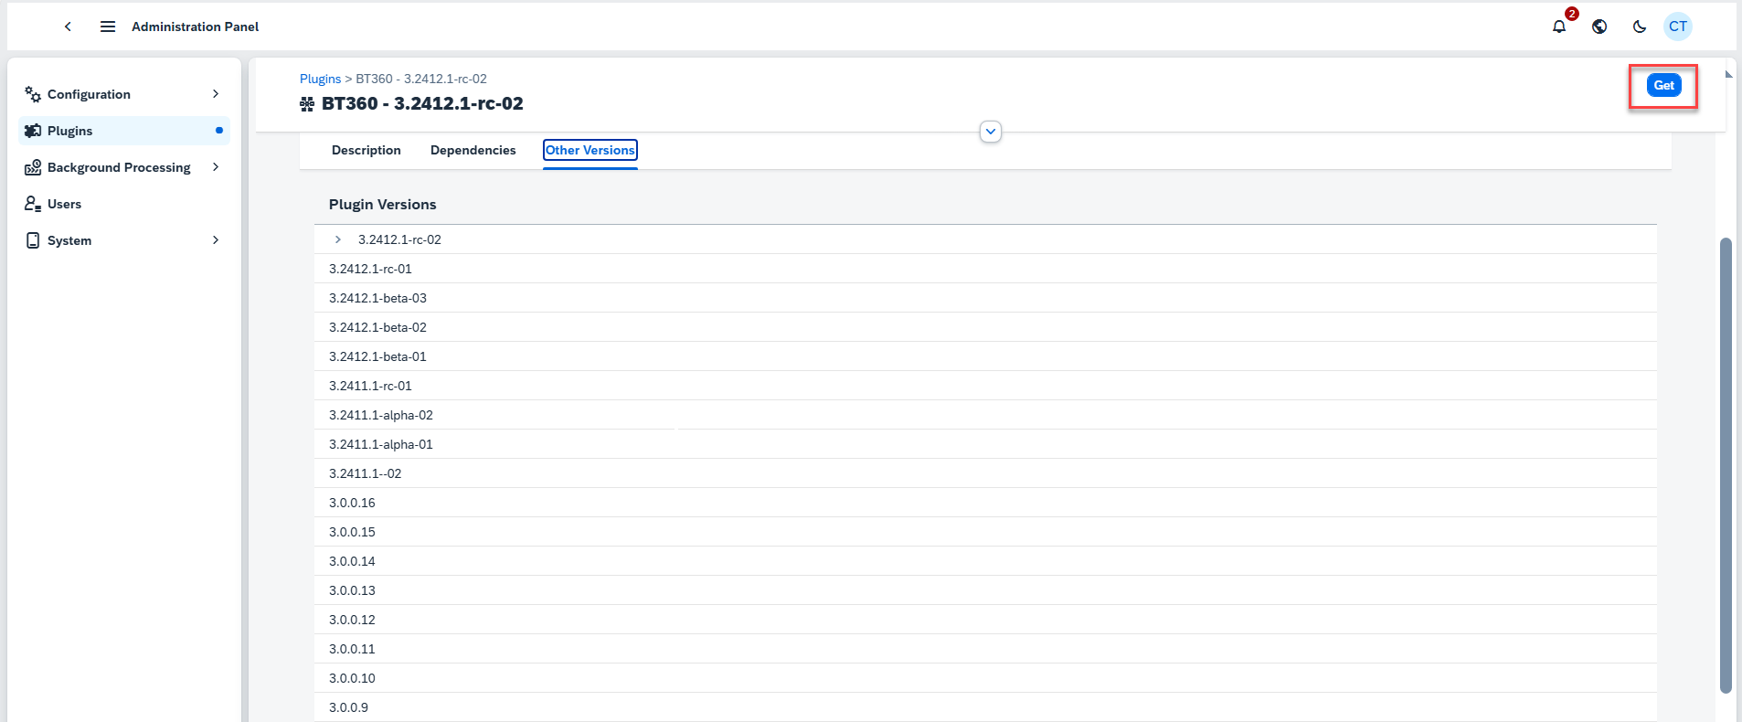
Task: Open the CT user avatar menu
Action: (x=1678, y=27)
